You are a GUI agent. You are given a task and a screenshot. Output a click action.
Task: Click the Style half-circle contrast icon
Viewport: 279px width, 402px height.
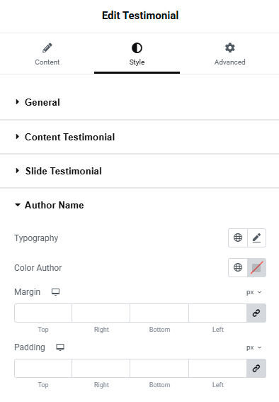point(137,48)
